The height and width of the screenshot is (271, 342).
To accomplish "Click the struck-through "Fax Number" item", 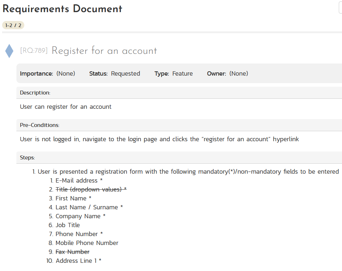I will pyautogui.click(x=72, y=252).
